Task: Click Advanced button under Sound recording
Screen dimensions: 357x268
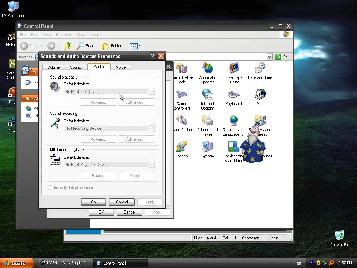Action: 136,139
